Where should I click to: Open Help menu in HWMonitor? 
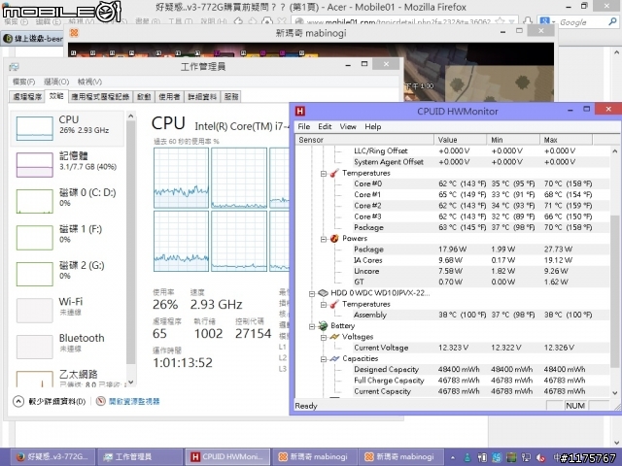[x=373, y=126]
